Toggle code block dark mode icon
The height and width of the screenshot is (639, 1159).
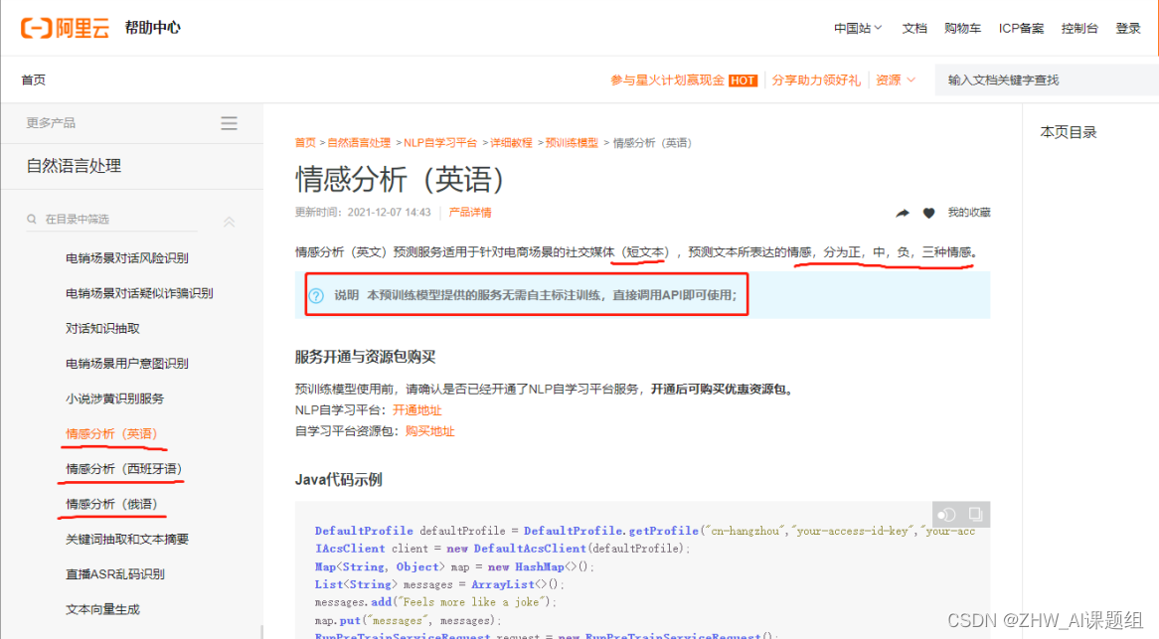(x=947, y=514)
